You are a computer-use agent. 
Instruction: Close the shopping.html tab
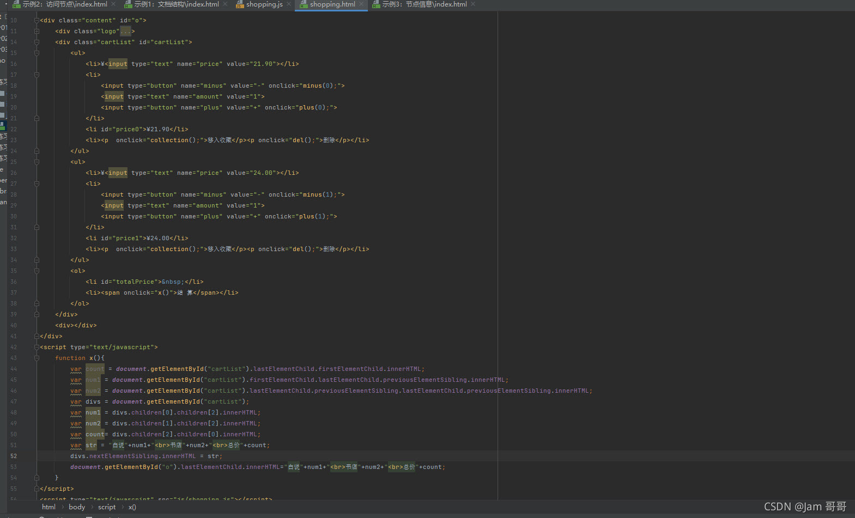pos(361,4)
